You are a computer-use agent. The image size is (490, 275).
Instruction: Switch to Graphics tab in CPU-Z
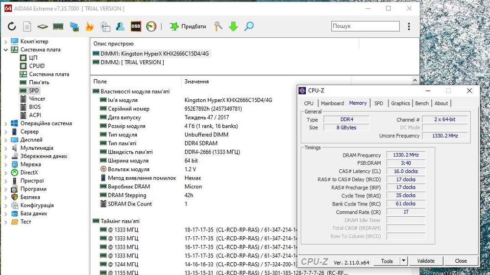click(400, 103)
